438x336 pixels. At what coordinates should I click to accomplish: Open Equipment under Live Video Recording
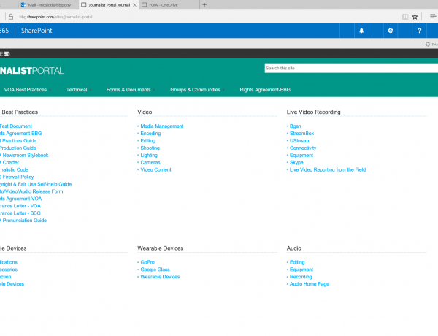pyautogui.click(x=301, y=155)
